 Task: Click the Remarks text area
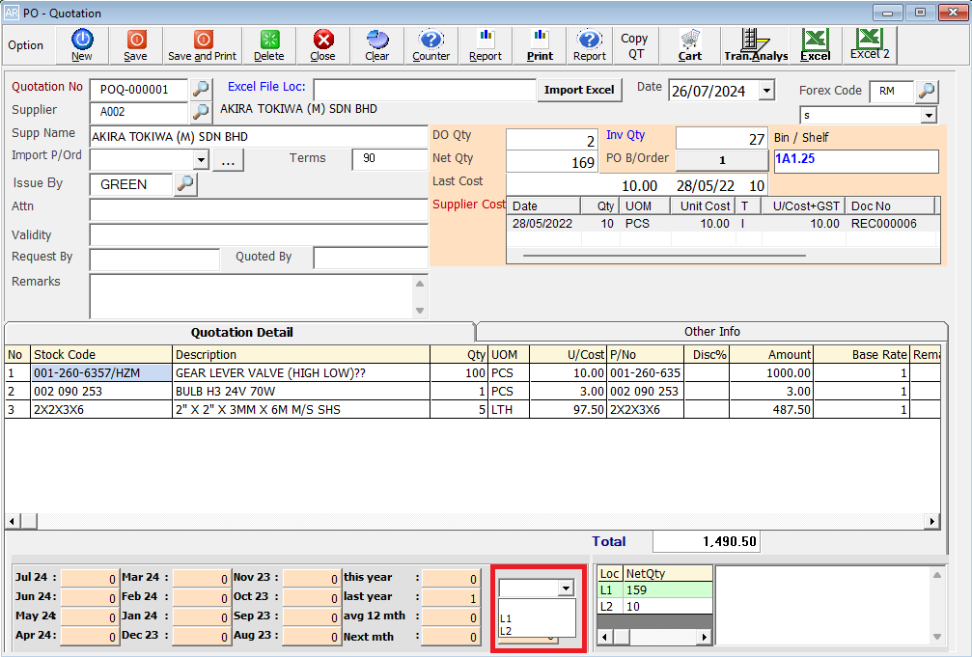[252, 295]
